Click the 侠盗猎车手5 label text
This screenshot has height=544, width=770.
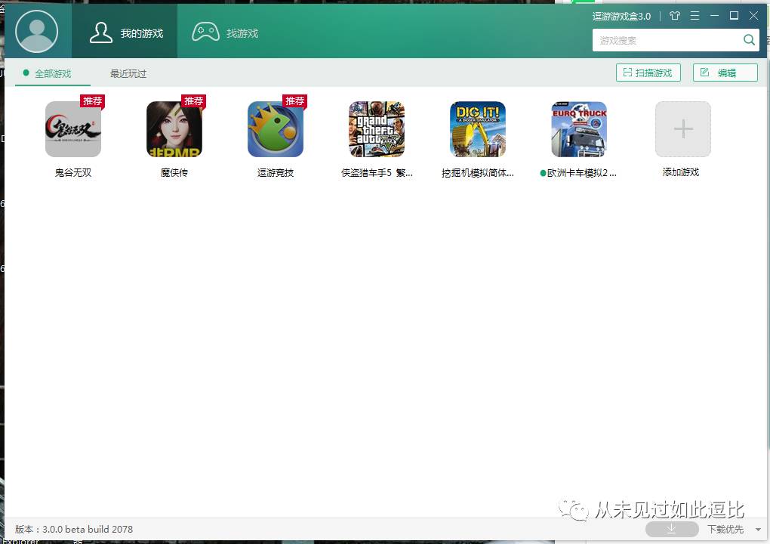(377, 172)
